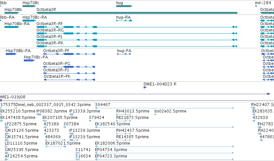Select transcript Octbeta3R-RJ
This screenshot has width=274, height=161.
137,40
